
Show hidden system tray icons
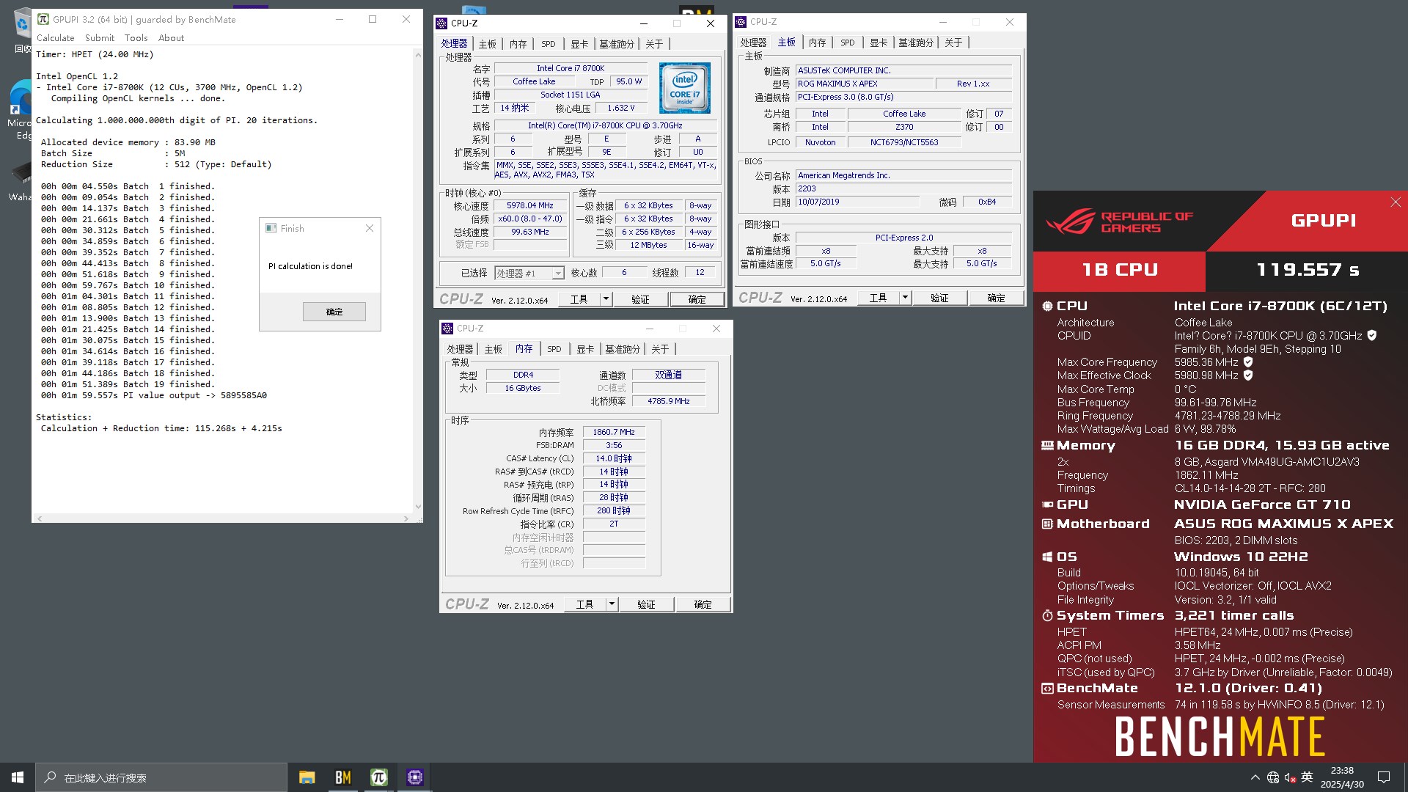(x=1255, y=777)
